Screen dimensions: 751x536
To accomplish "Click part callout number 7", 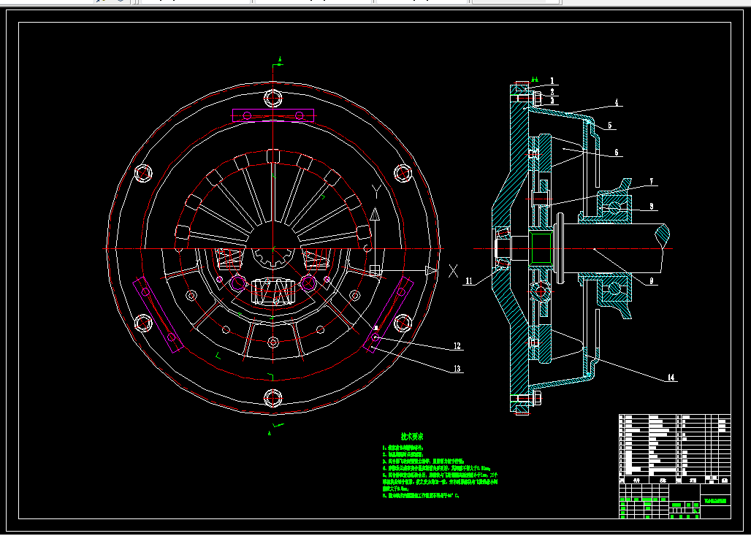I will click(652, 182).
